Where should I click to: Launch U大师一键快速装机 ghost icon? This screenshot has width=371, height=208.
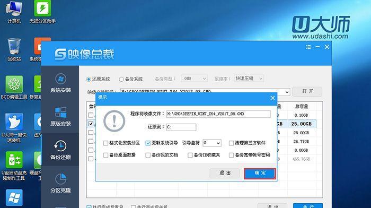point(14,128)
